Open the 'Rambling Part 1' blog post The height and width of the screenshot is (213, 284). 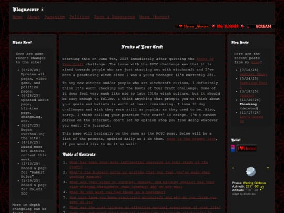(x=253, y=83)
